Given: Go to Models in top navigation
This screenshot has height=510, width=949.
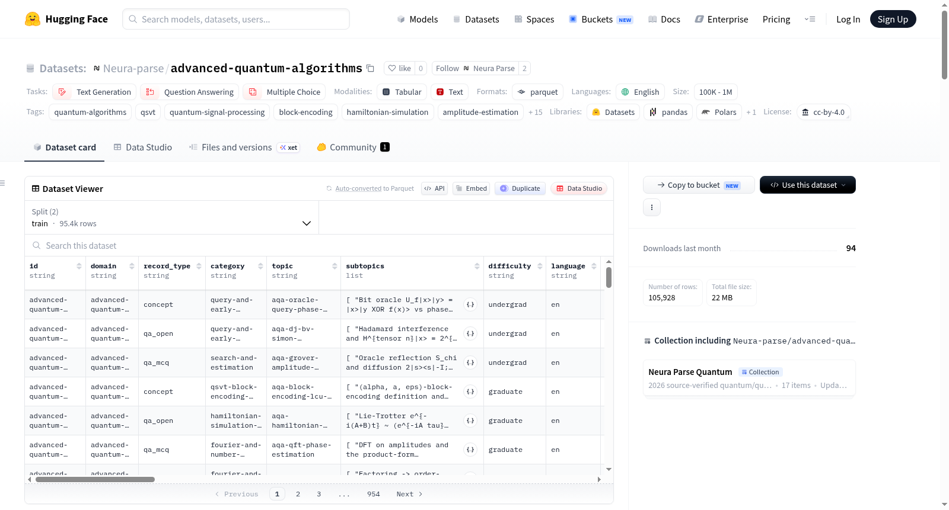Looking at the screenshot, I should (418, 19).
